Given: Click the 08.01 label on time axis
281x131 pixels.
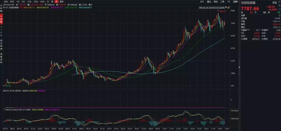Looking at the screenshot, I should (151, 129).
